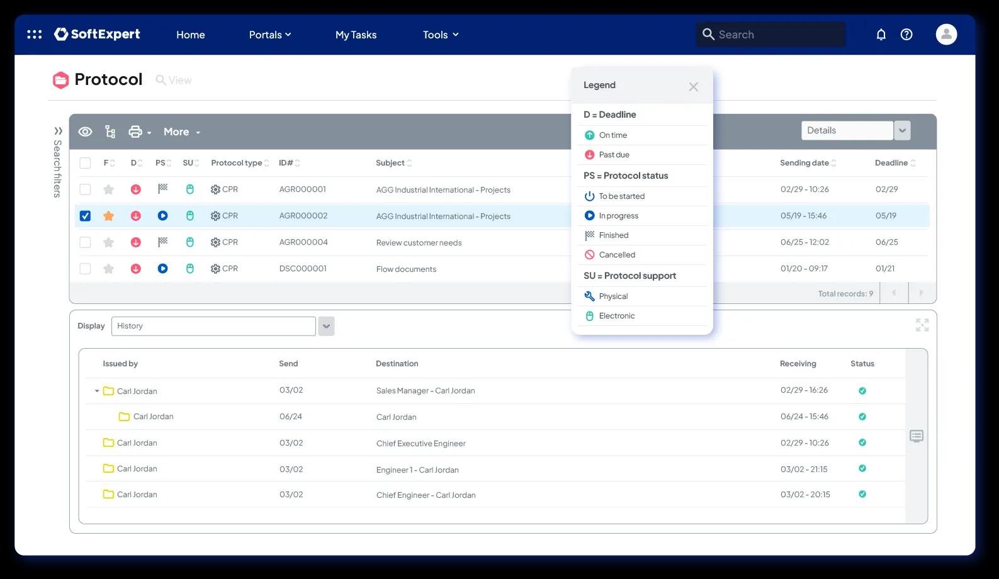The width and height of the screenshot is (999, 579).
Task: Open the user profile avatar
Action: [x=946, y=35]
